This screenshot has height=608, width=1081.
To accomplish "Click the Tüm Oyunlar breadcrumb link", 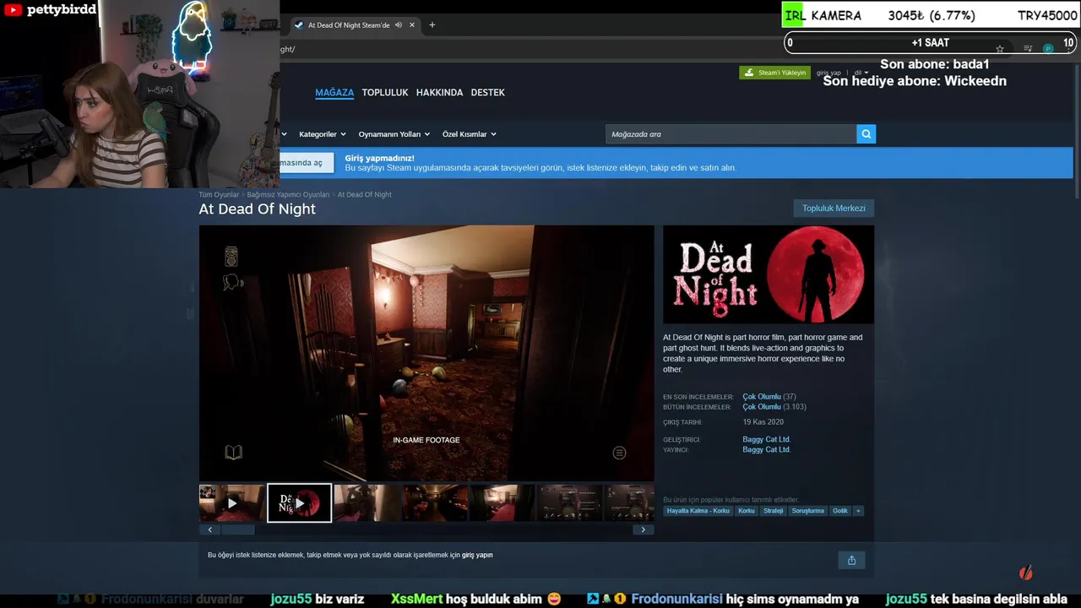I will click(x=219, y=195).
